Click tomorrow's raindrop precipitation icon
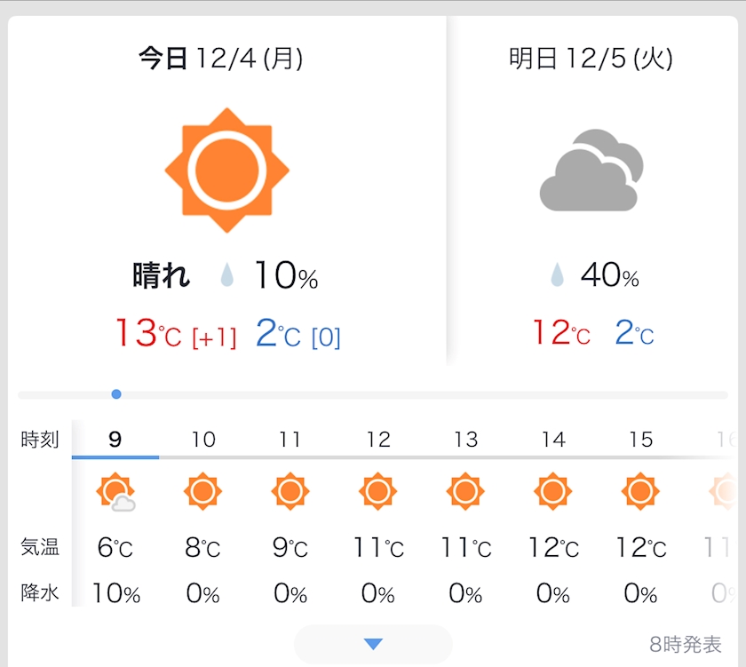 coord(558,276)
